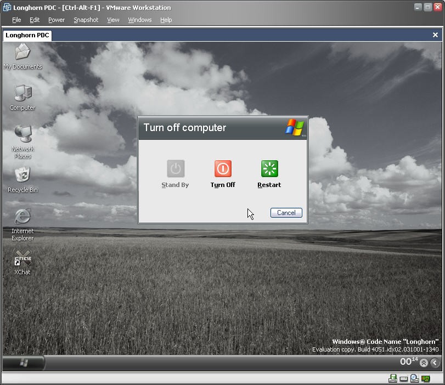Screen dimensions: 445x385
Task: Click the green Restart icon
Action: [269, 169]
